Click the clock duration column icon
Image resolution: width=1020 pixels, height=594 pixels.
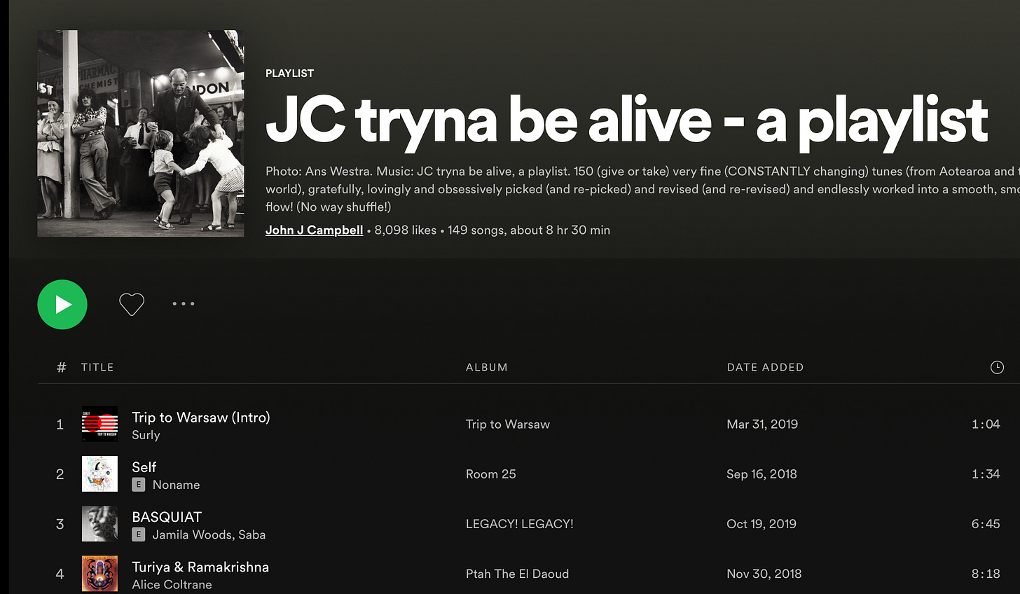pyautogui.click(x=997, y=367)
